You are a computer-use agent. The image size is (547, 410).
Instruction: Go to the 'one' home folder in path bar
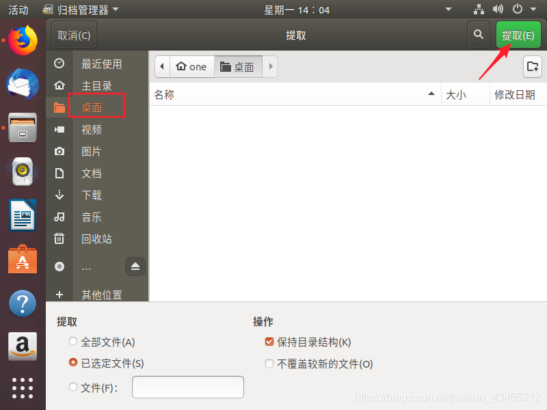(191, 66)
